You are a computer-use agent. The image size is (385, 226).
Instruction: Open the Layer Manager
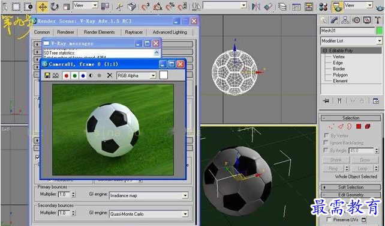[283, 7]
